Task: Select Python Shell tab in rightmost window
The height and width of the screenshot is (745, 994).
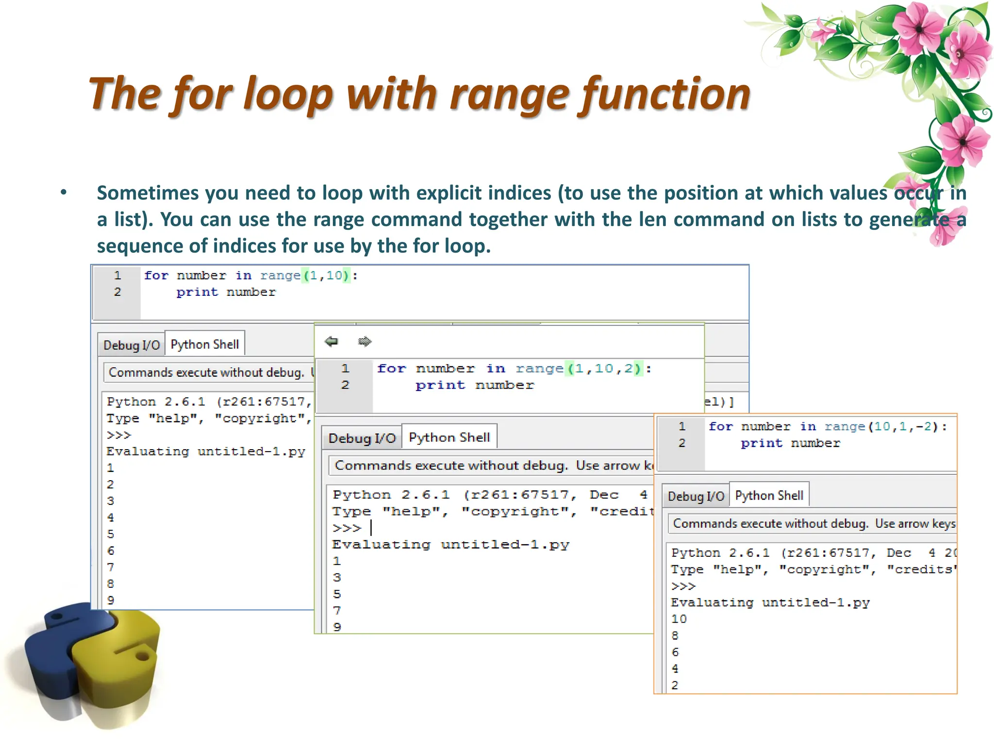Action: [x=769, y=496]
